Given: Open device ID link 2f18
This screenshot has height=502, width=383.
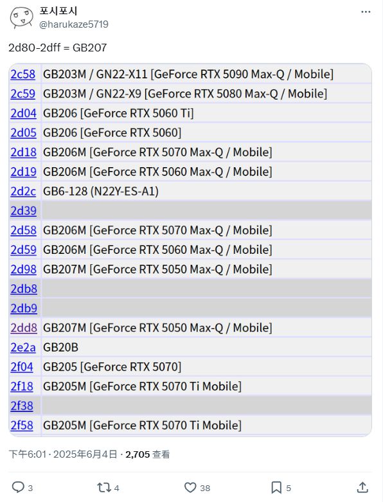Looking at the screenshot, I should [x=22, y=387].
